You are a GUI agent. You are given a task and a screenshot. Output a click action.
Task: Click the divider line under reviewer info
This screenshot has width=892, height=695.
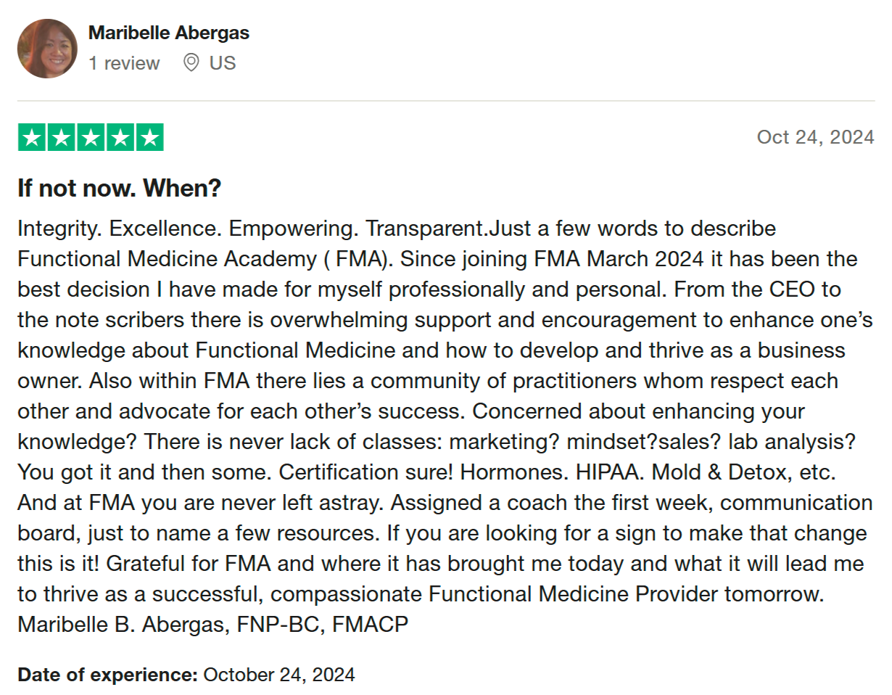tap(446, 101)
